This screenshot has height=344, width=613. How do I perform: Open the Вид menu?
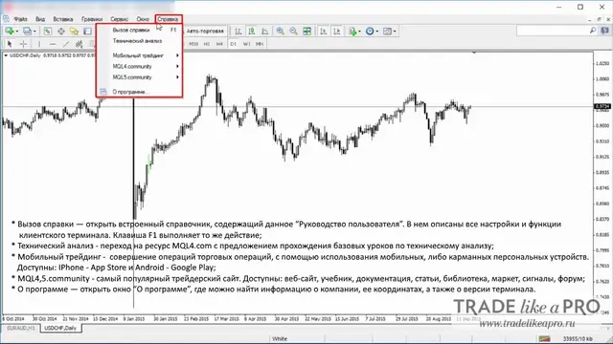click(x=40, y=19)
